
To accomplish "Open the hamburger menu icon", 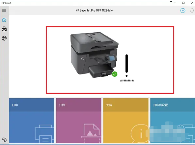I will [x=4, y=11].
